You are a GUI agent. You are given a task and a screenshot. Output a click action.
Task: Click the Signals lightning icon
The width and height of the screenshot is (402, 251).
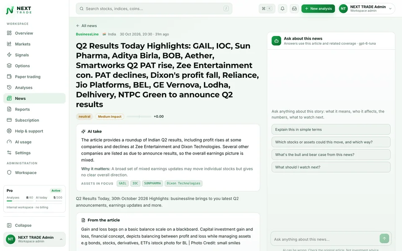pos(9,55)
